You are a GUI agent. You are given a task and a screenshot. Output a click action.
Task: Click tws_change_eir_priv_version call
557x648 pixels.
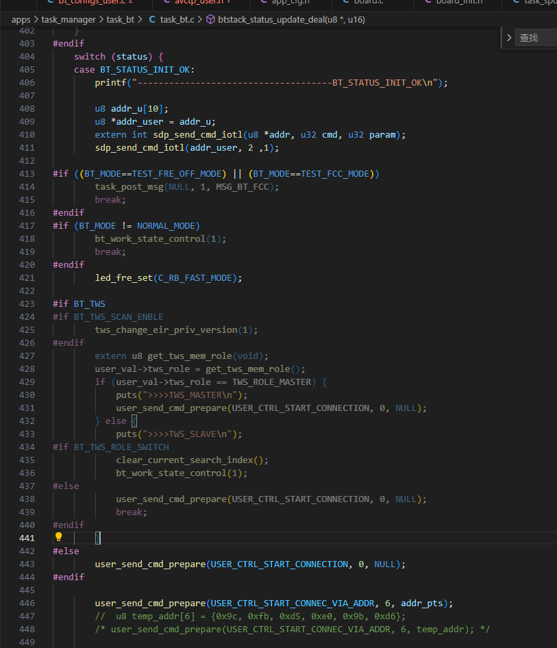coord(166,329)
